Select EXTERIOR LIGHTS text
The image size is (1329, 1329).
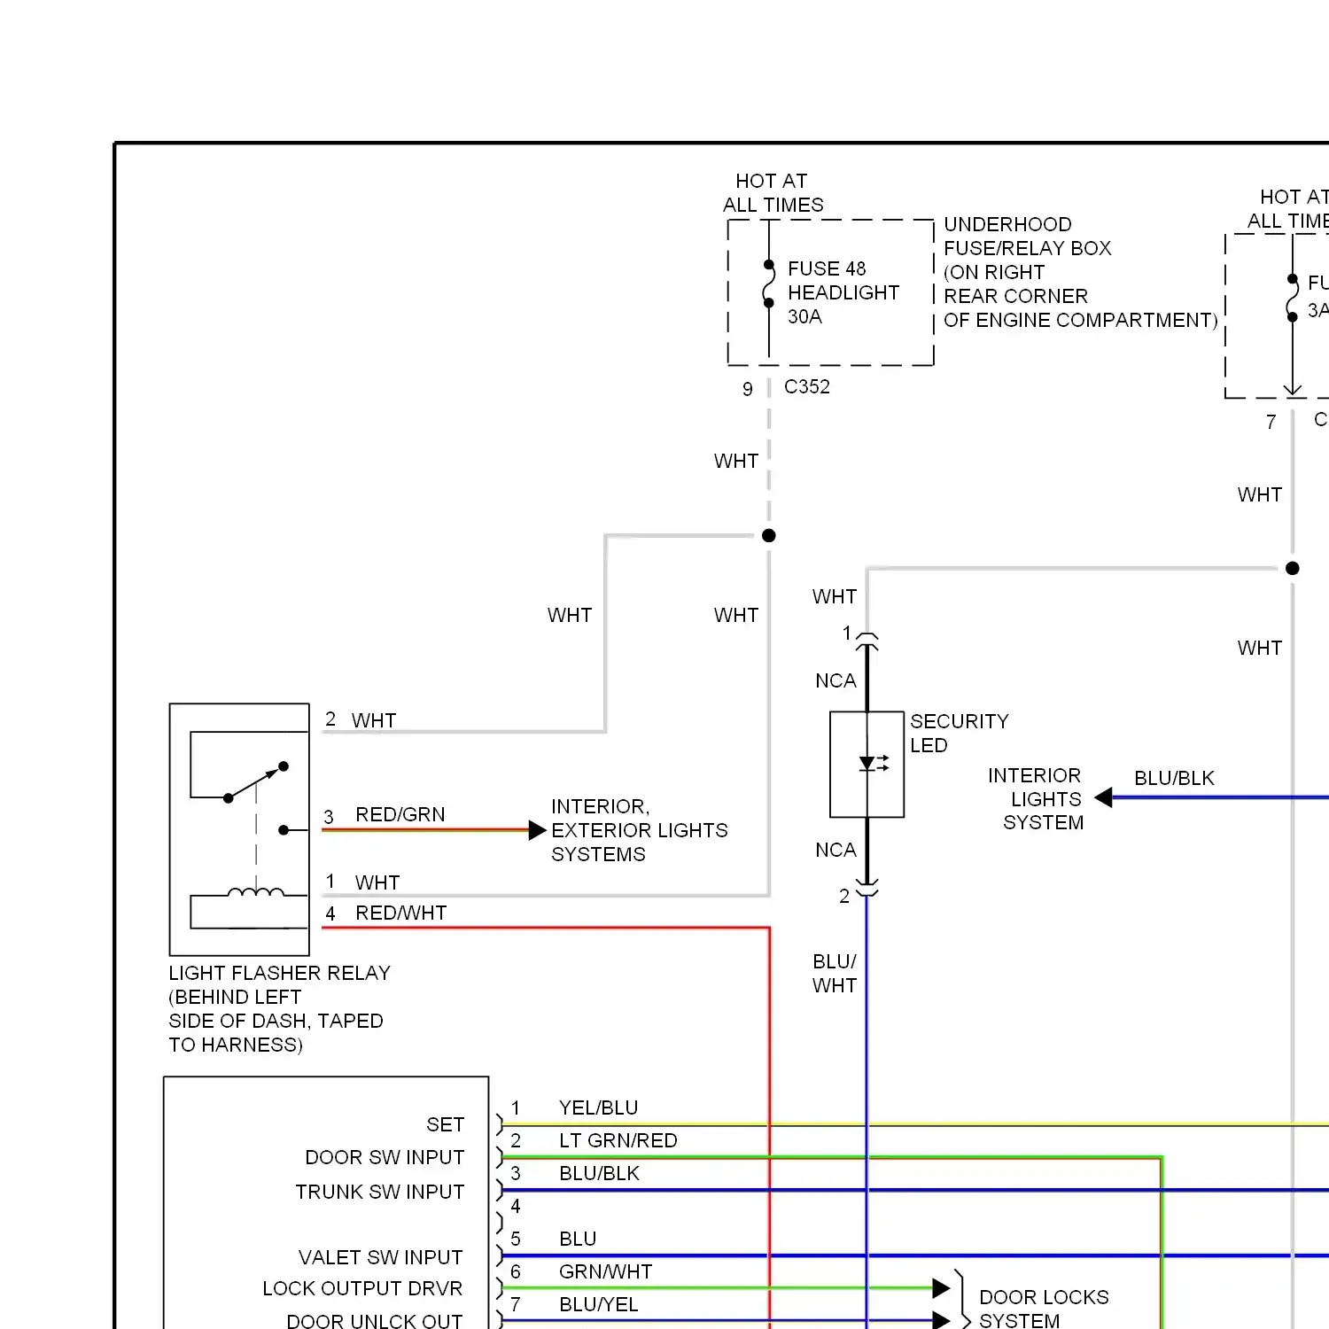(640, 830)
